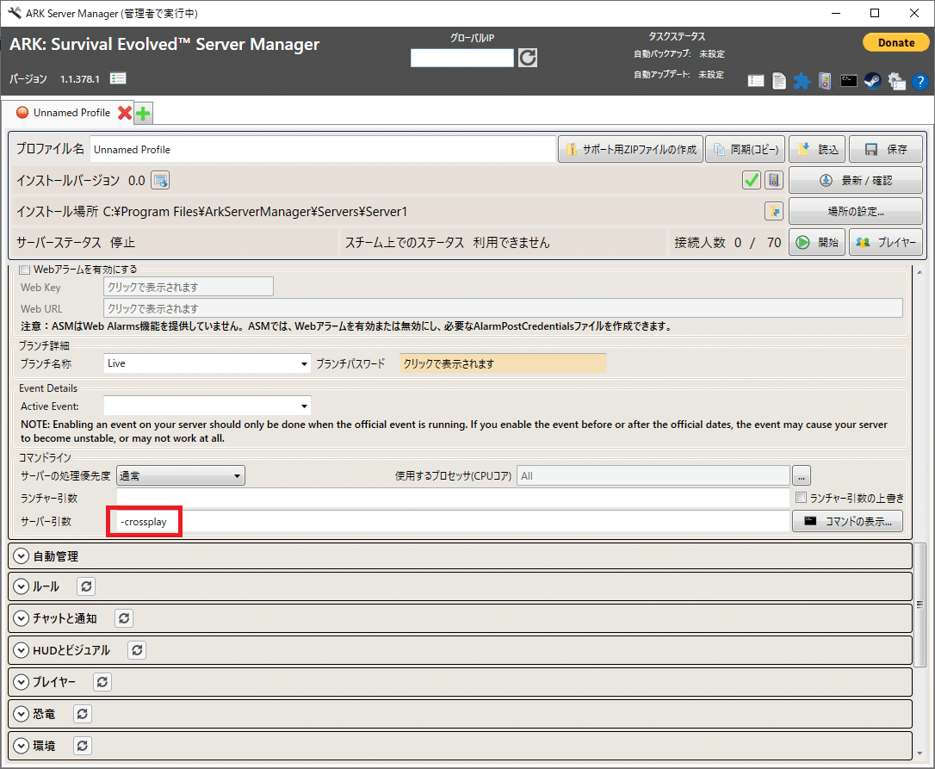Click the 使用するプロセッサ All field
935x769 pixels.
click(x=653, y=475)
